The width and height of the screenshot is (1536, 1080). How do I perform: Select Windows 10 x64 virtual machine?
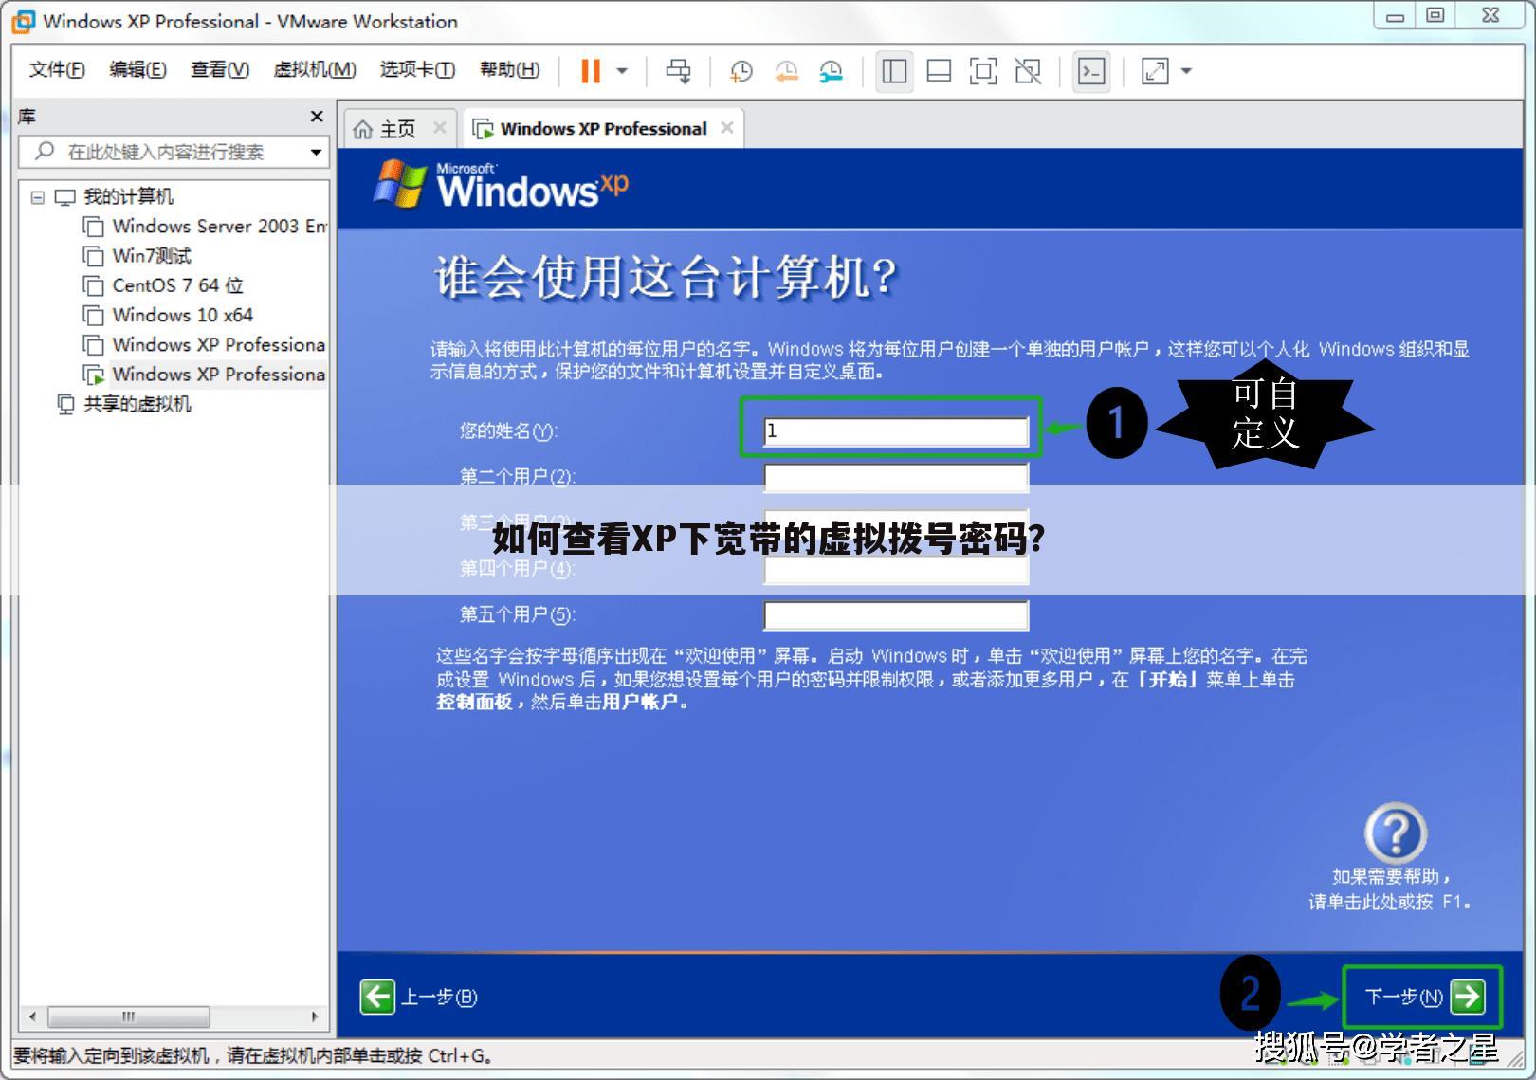point(168,315)
